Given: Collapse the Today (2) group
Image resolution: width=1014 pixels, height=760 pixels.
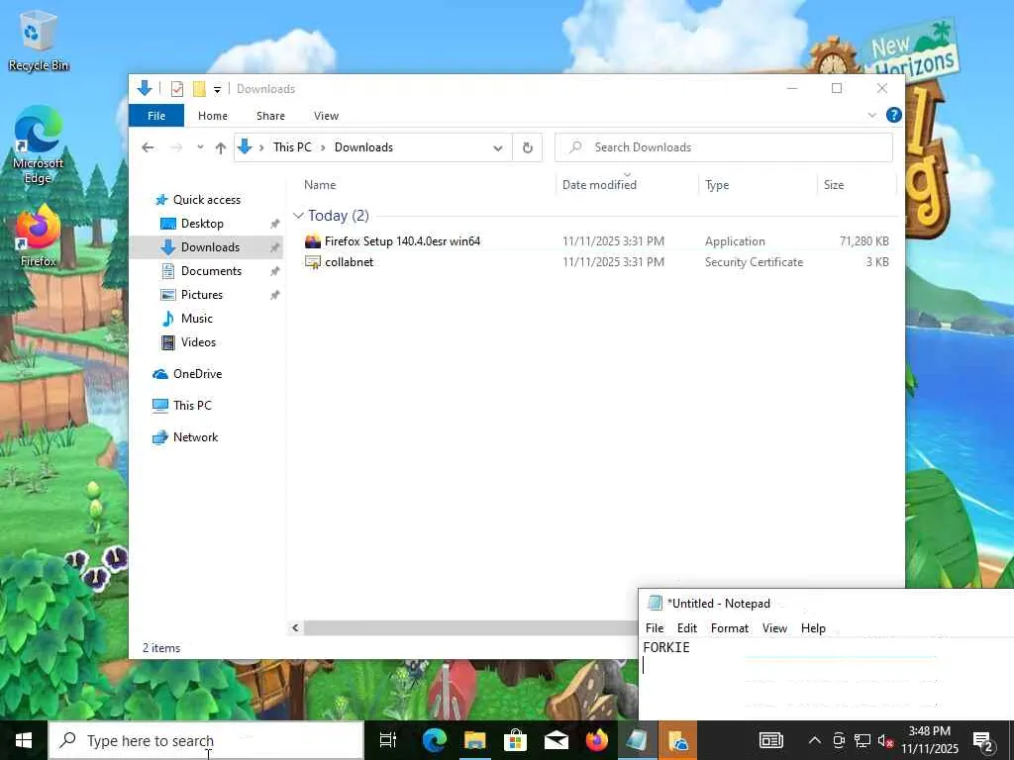Looking at the screenshot, I should (x=298, y=216).
